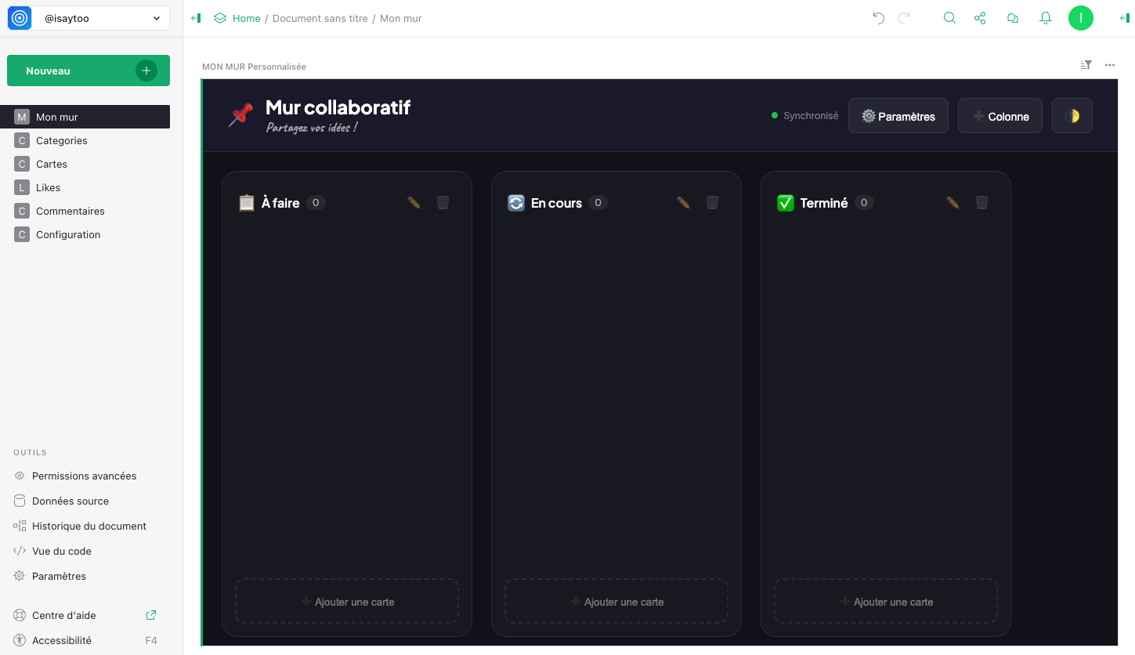Click the search magnifier icon

[949, 18]
